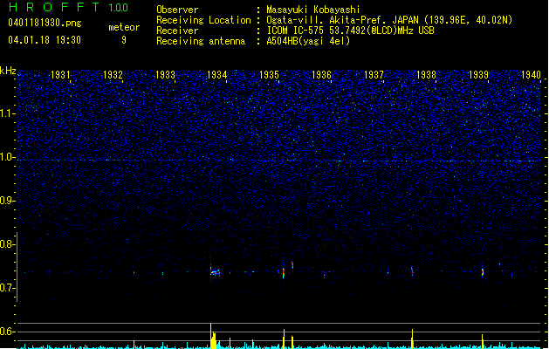Screen dimensions: 549x349
Task: Click the 'meteor' label
Action: [124, 27]
